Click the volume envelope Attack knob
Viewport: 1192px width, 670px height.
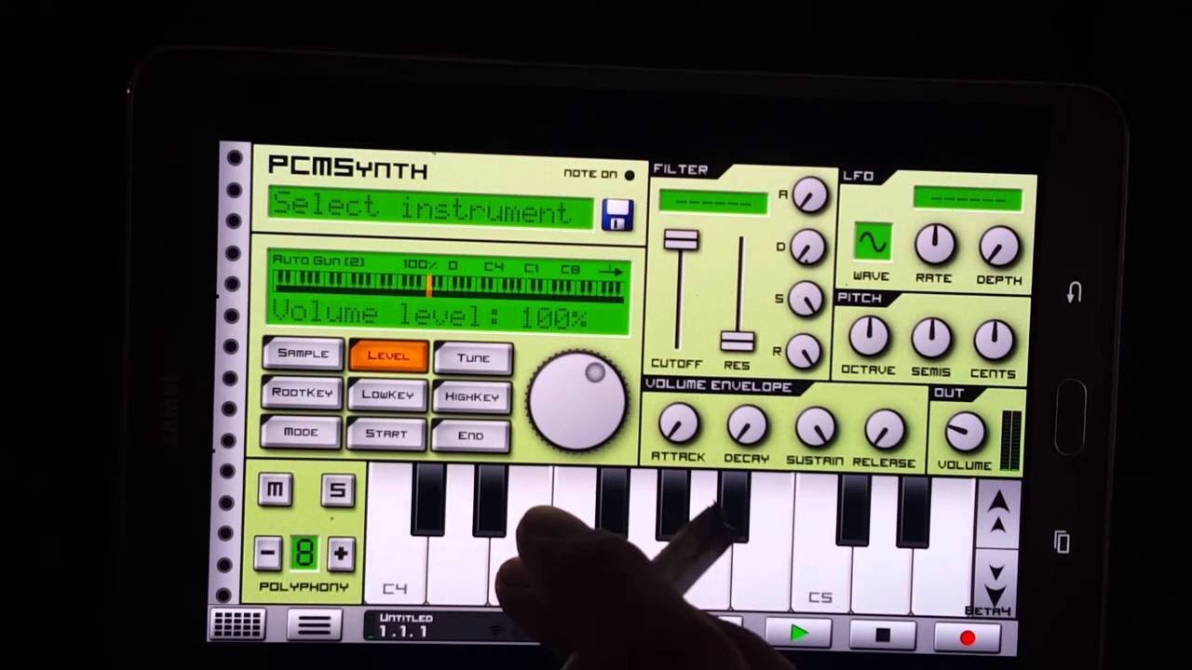pyautogui.click(x=678, y=423)
